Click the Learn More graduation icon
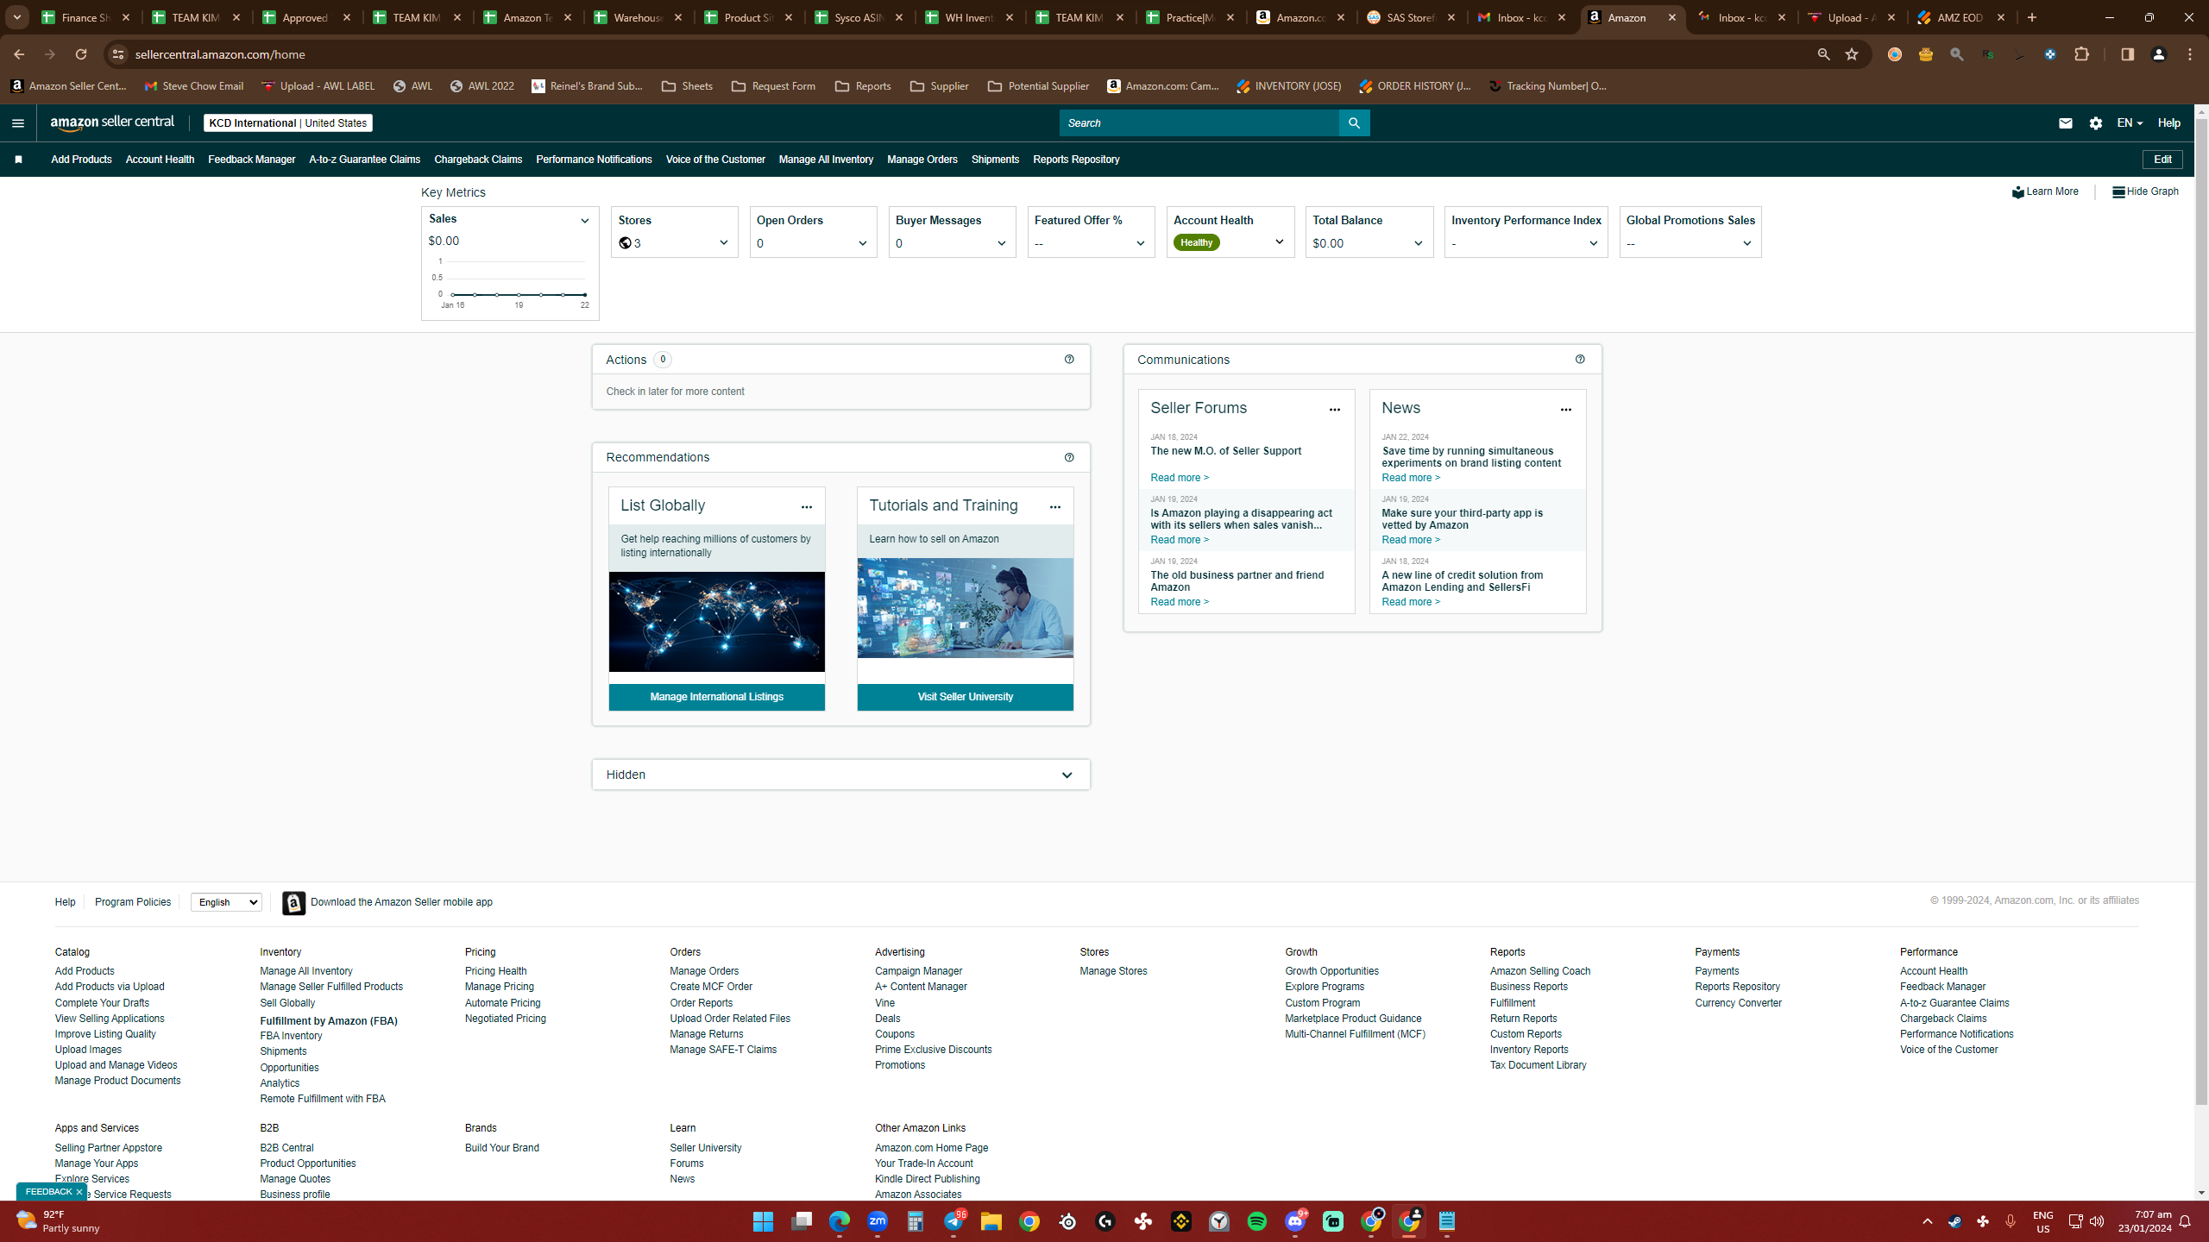2209x1242 pixels. 2017,192
